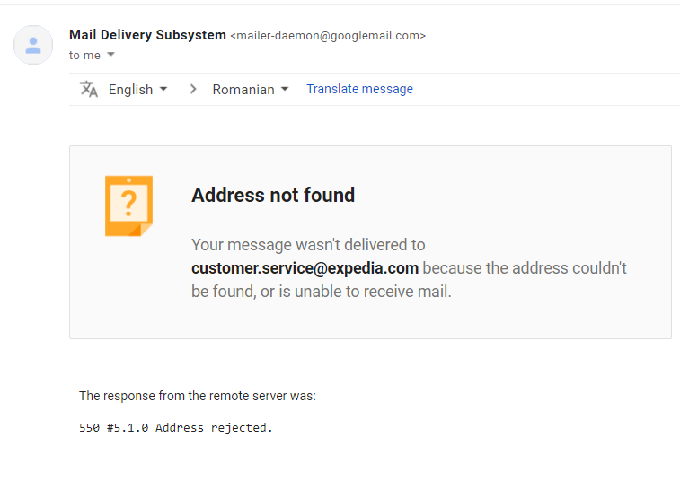Expand recipient details arrow beside 'to me'

pos(110,55)
